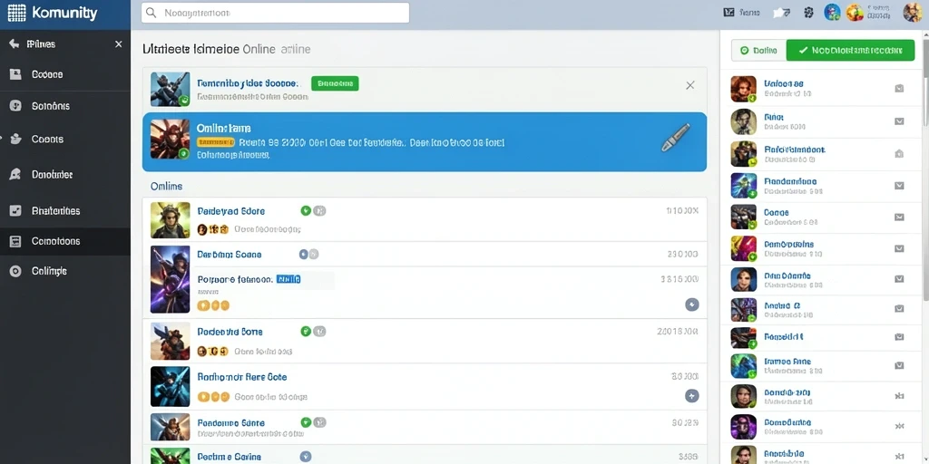The width and height of the screenshot is (929, 464).
Task: Click the Komunity grid logo icon
Action: tap(16, 13)
